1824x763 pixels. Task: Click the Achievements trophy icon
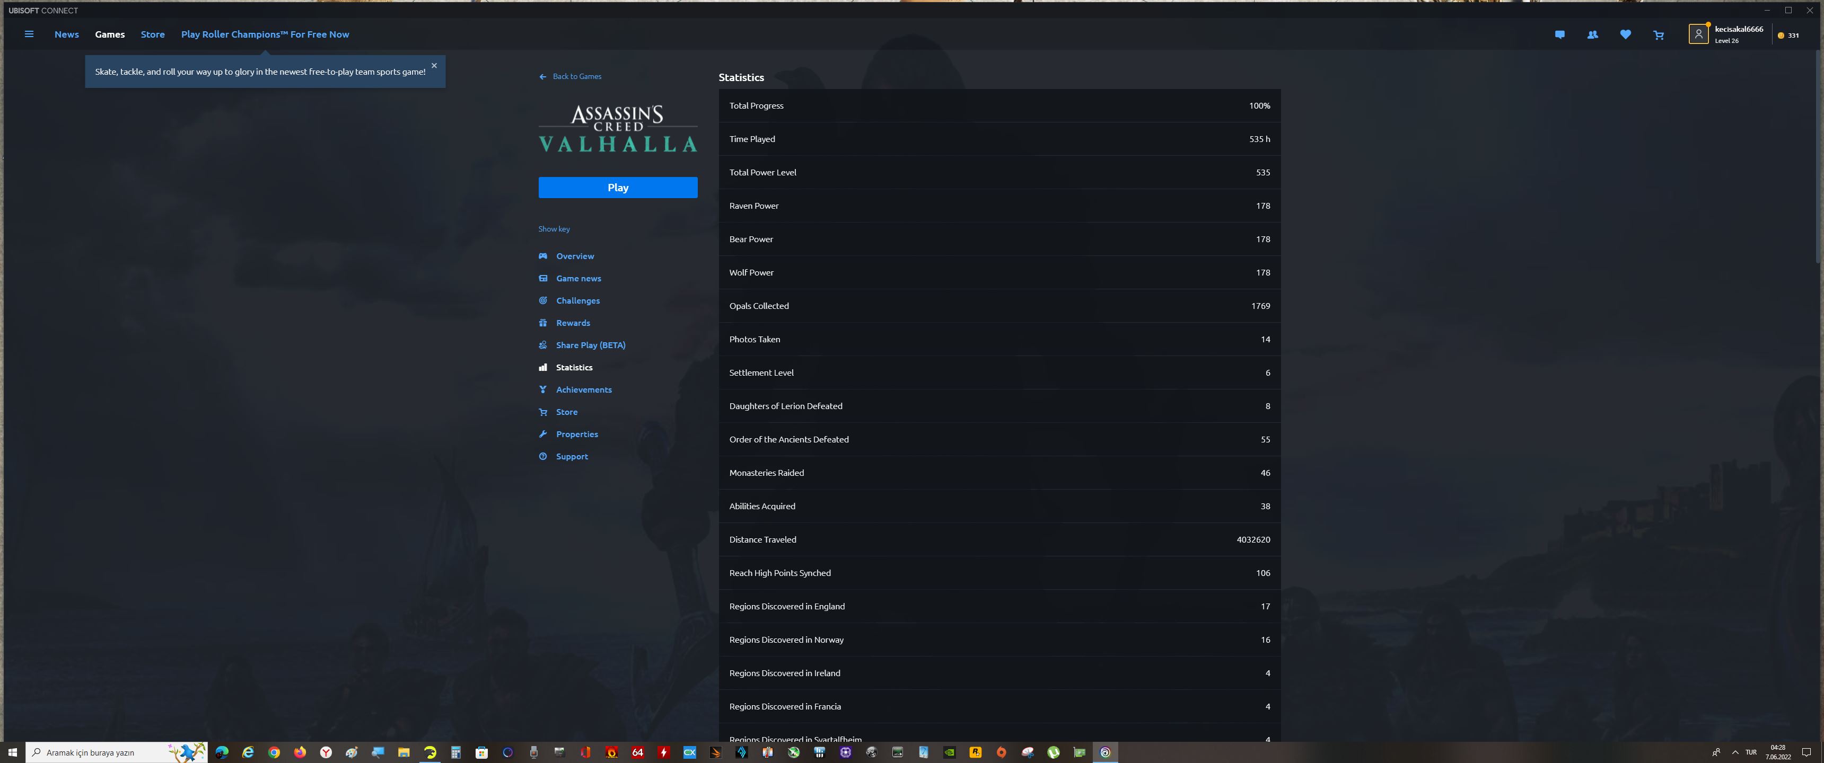point(543,389)
